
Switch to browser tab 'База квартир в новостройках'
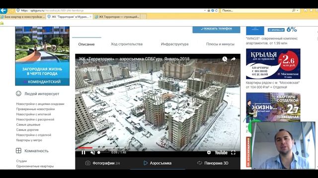[x=23, y=17]
